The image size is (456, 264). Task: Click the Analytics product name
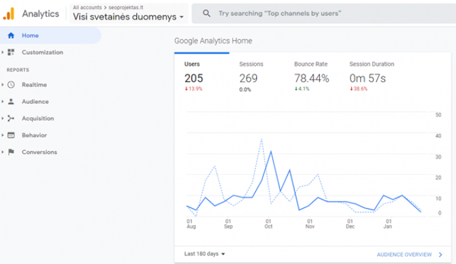tap(40, 14)
